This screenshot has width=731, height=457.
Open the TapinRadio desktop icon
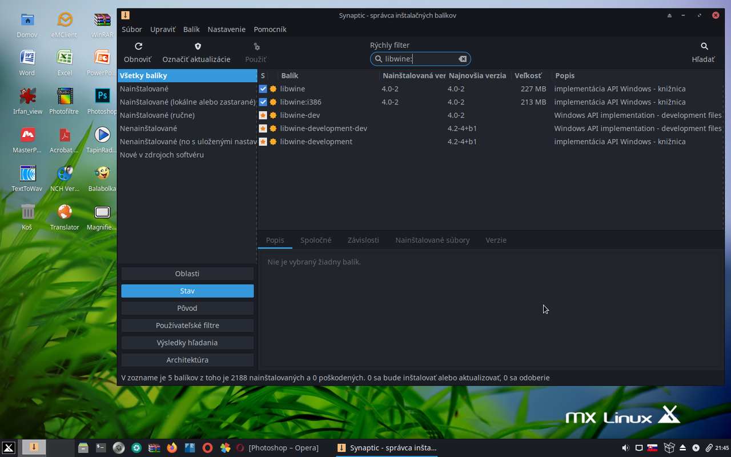[102, 140]
